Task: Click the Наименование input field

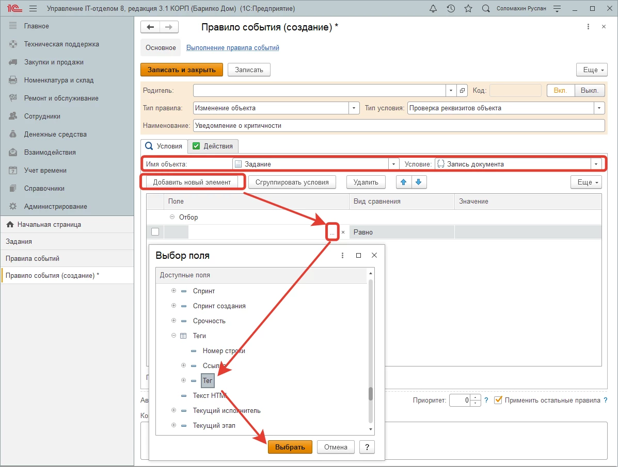Action: 399,126
